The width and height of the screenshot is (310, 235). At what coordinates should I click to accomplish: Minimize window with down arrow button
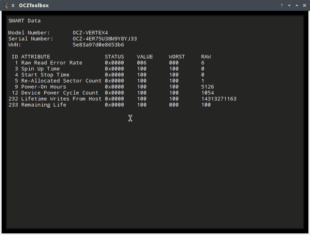click(289, 6)
